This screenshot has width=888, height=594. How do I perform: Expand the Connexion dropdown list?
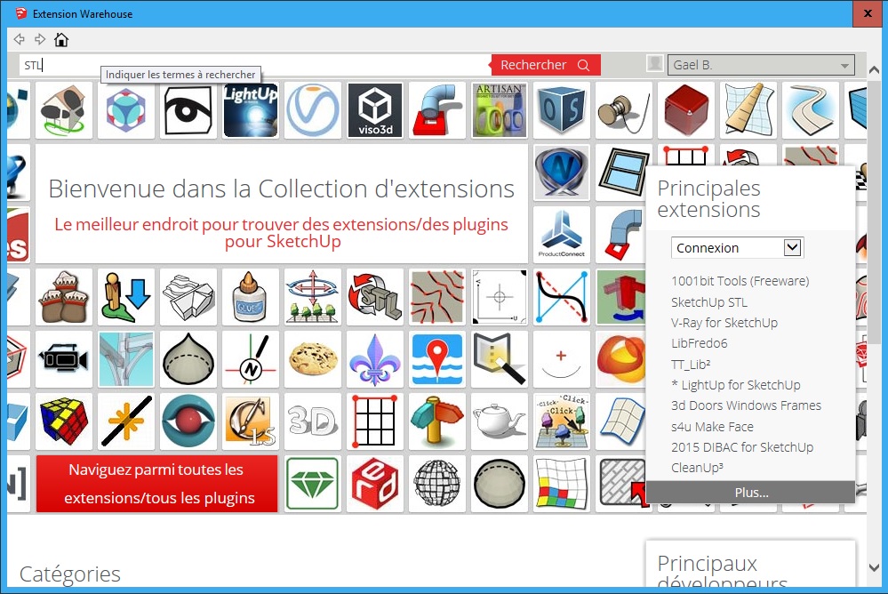click(x=738, y=248)
